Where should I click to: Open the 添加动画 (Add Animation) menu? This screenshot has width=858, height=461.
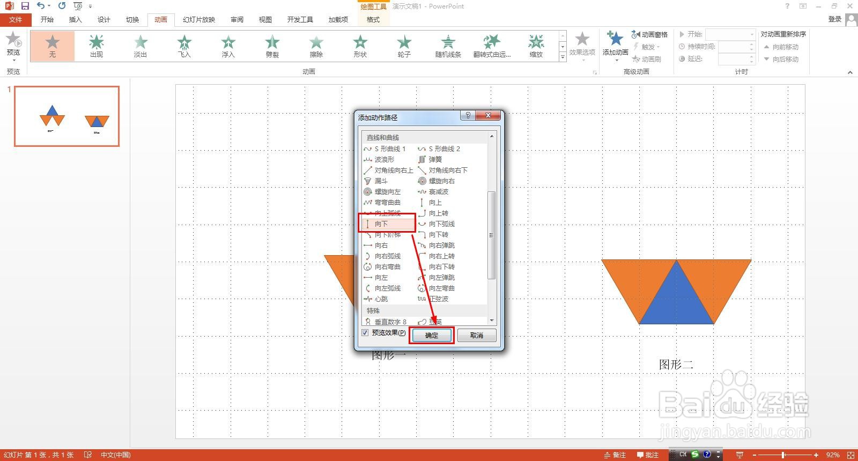[615, 46]
